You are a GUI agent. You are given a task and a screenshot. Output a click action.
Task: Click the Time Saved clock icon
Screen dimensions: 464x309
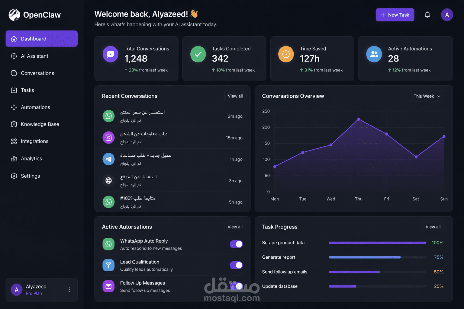coord(286,54)
